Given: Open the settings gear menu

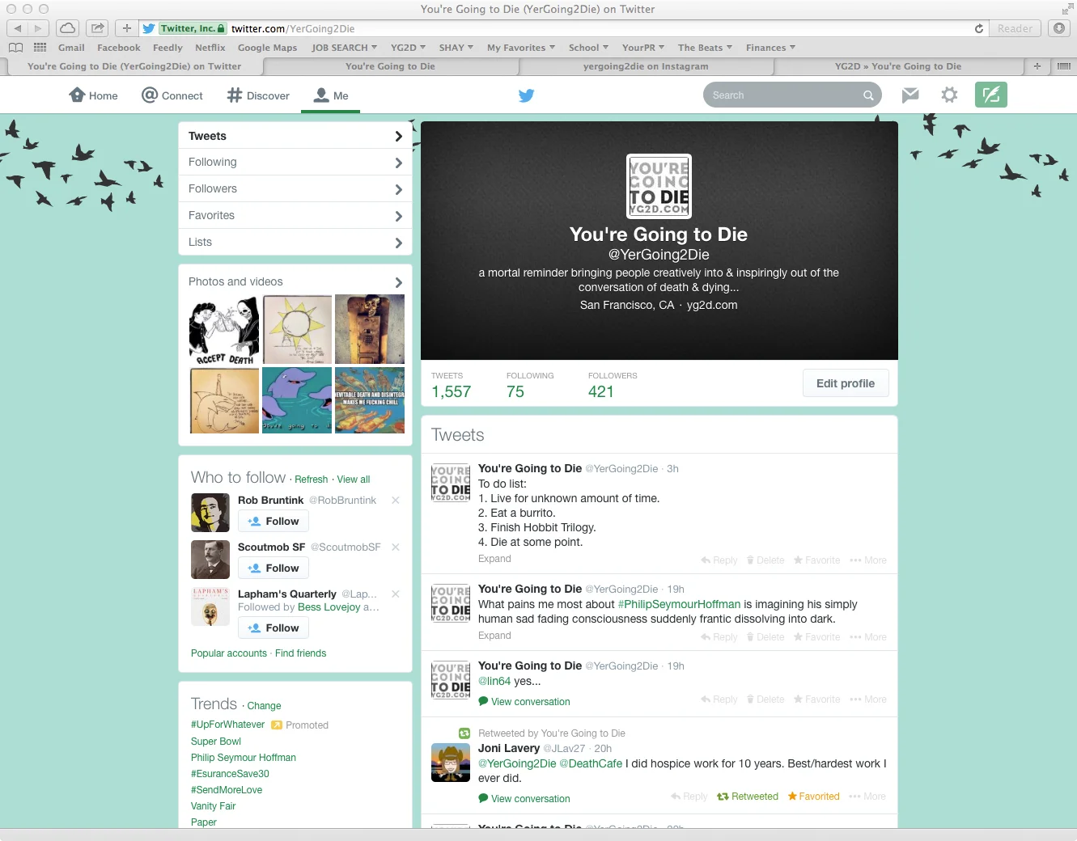Looking at the screenshot, I should pyautogui.click(x=949, y=95).
